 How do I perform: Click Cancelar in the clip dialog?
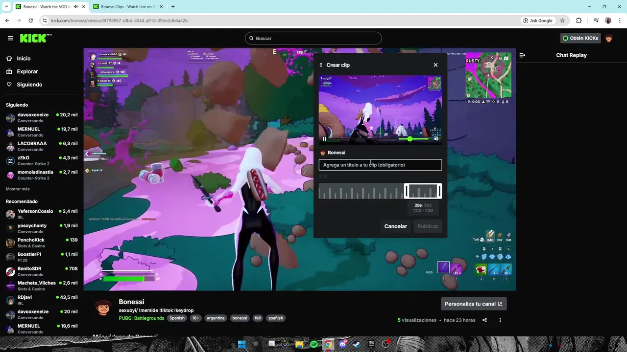396,226
